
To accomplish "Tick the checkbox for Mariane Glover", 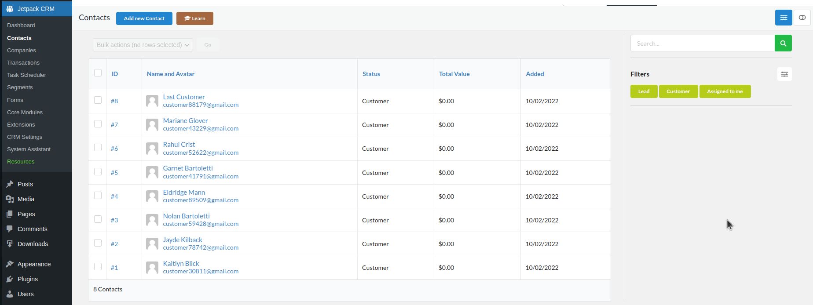I will click(98, 124).
